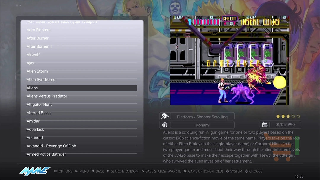This screenshot has width=320, height=180.
Task: Click the Aliens gameplay preview screenshot
Action: pos(230,60)
